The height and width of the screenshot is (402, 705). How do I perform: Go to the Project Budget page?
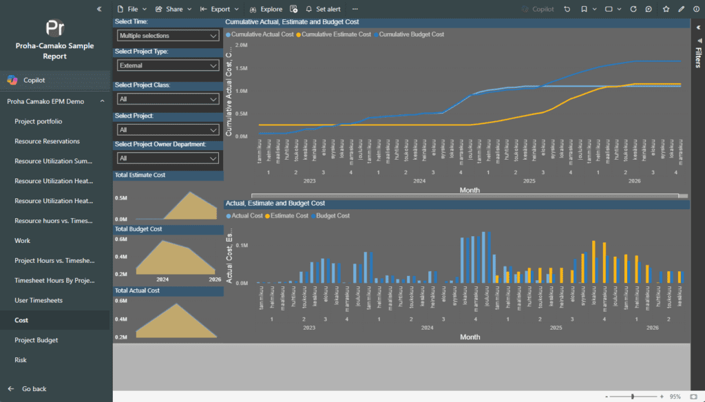pyautogui.click(x=36, y=340)
